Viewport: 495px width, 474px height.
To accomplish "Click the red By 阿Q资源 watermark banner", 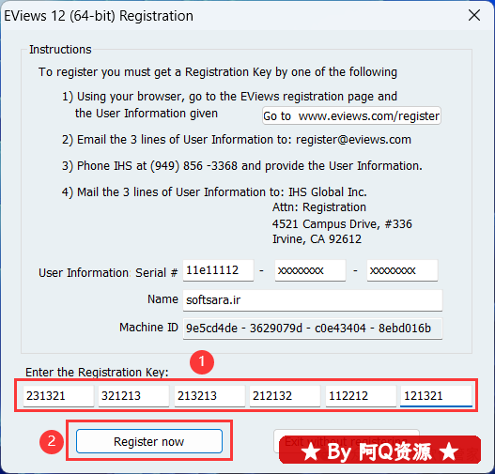I will click(379, 450).
